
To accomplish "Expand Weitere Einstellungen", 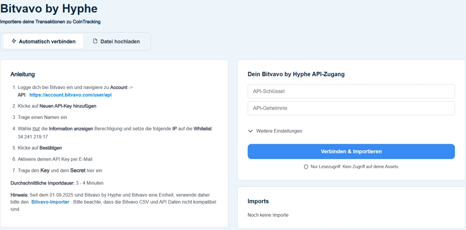I will pyautogui.click(x=275, y=131).
